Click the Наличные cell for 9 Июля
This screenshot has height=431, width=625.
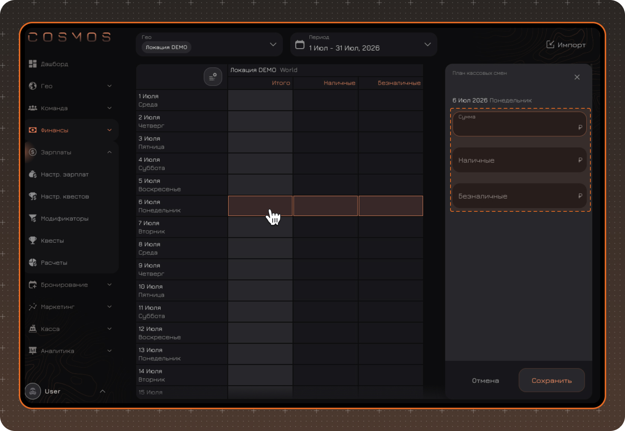(x=326, y=269)
